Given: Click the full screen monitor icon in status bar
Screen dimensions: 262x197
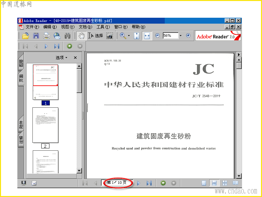Looking at the screenshot, I should pos(24,183).
